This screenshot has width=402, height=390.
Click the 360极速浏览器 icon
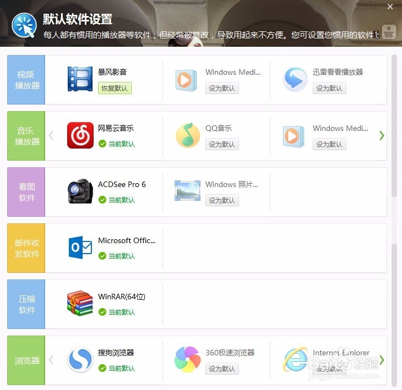click(x=187, y=360)
